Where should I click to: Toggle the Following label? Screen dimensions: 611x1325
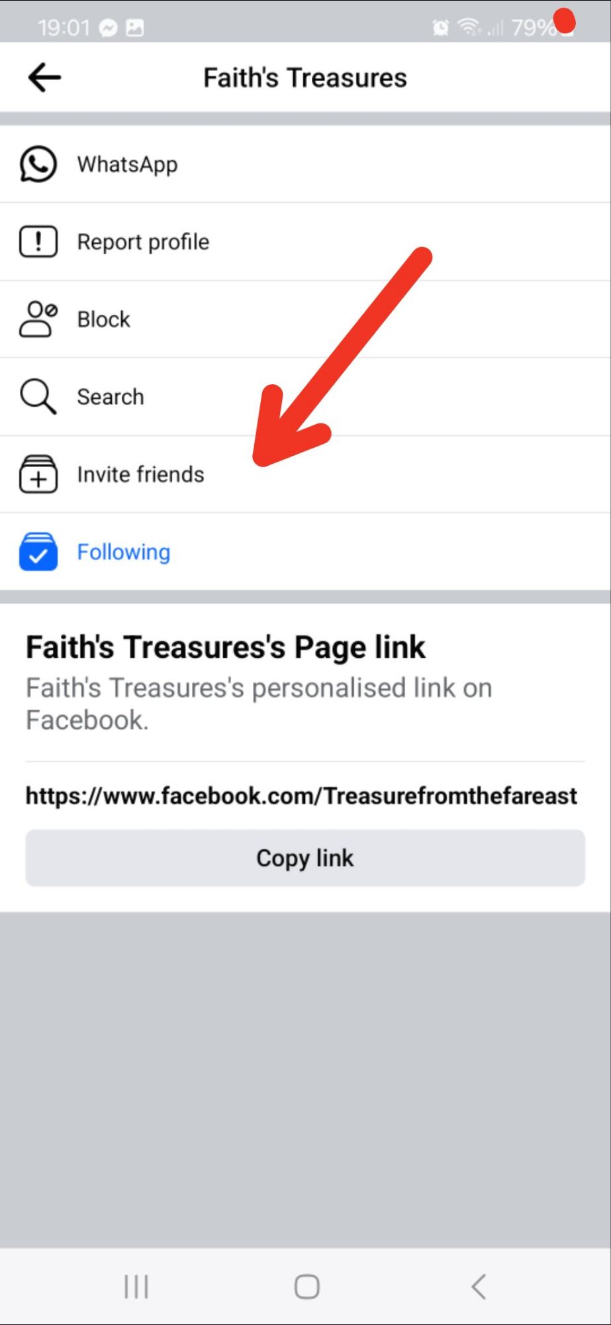123,552
